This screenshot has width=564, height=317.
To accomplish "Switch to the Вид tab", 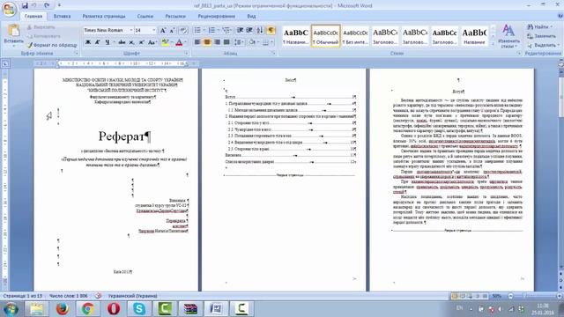I will tap(251, 16).
